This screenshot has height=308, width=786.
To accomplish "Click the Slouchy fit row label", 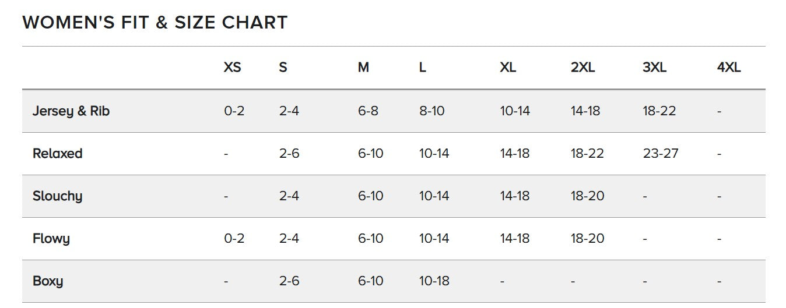I will [x=57, y=196].
